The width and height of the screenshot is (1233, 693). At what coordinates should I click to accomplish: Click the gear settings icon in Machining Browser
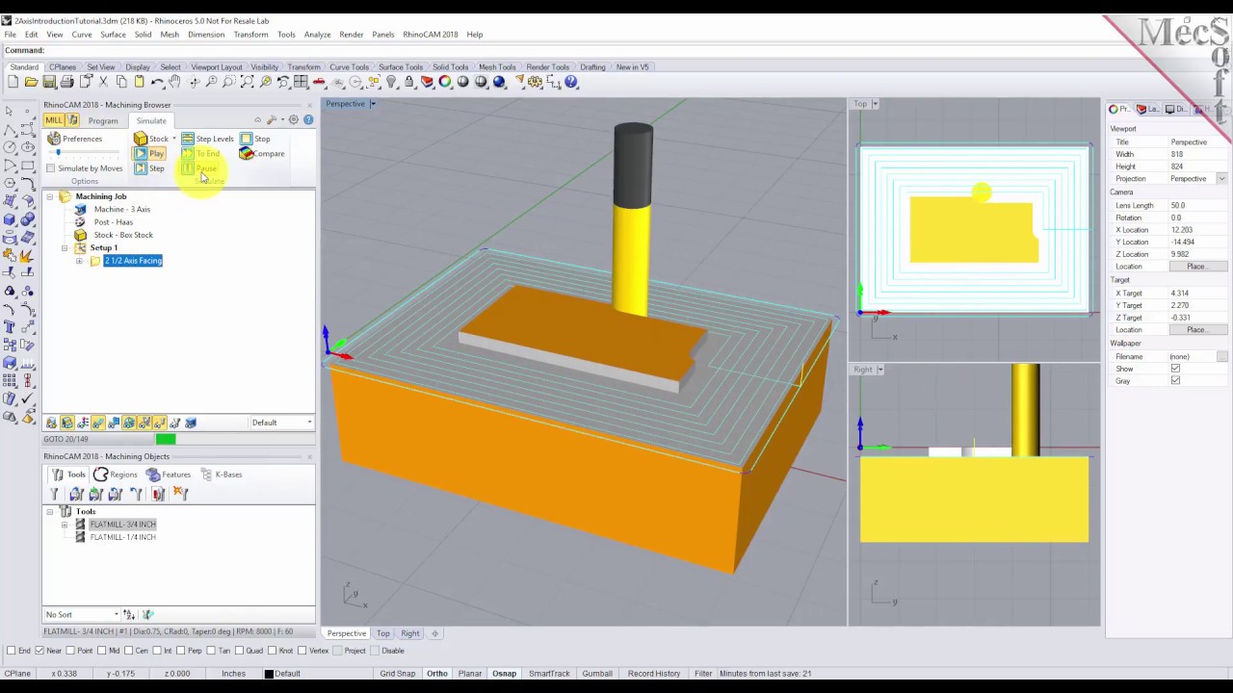coord(294,120)
